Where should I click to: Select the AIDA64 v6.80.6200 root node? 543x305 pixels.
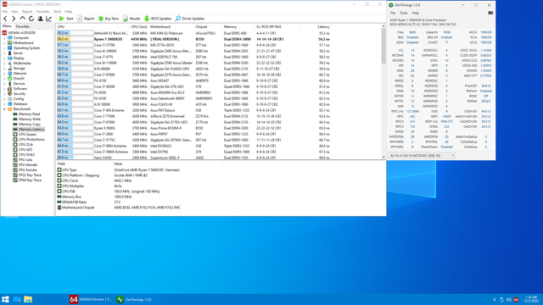click(x=21, y=32)
